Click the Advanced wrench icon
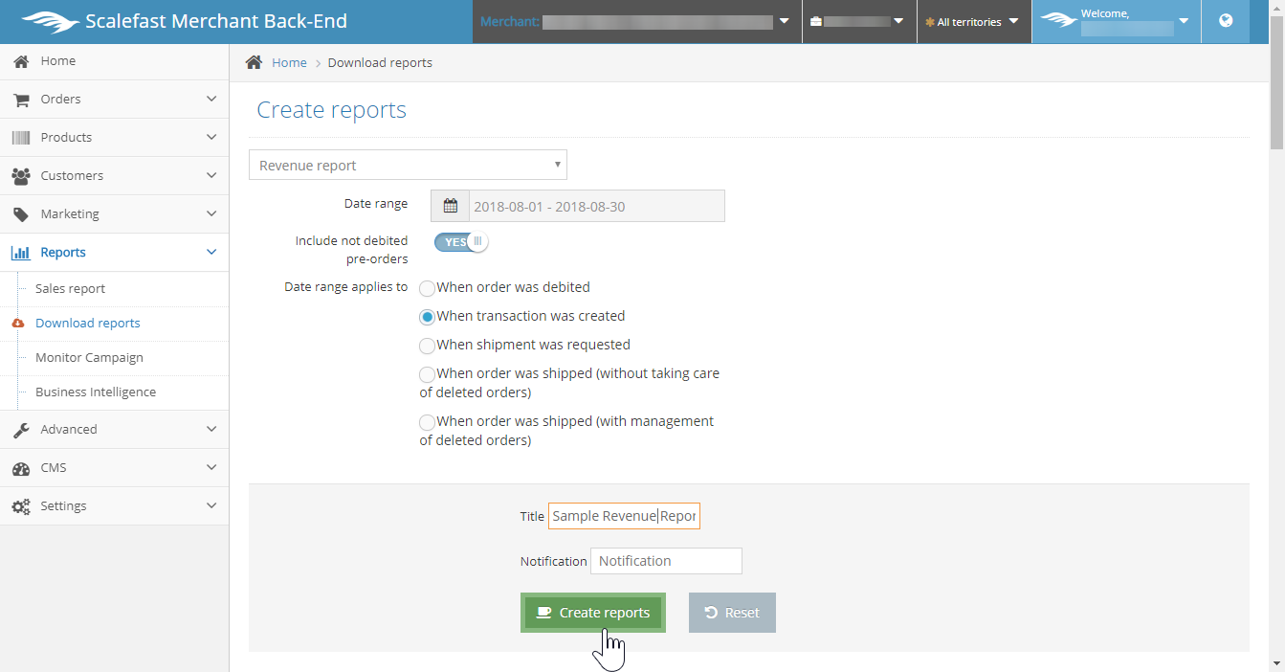This screenshot has width=1285, height=672. (x=21, y=430)
